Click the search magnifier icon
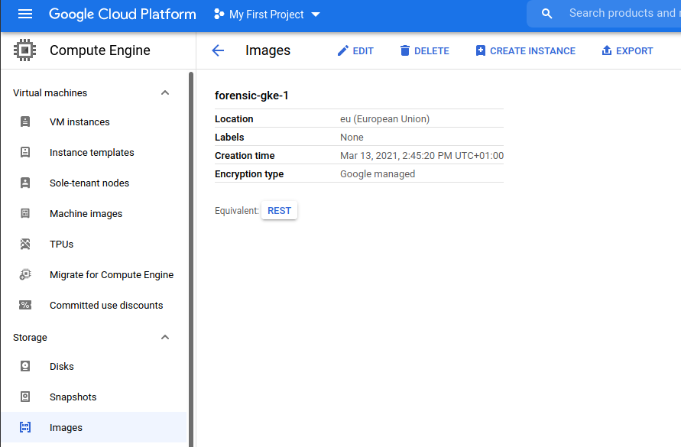 tap(546, 13)
